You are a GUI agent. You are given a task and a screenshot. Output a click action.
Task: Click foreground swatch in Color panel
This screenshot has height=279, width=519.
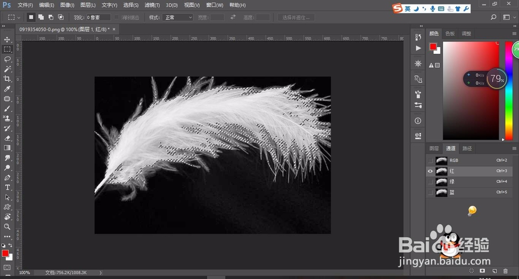coord(433,47)
